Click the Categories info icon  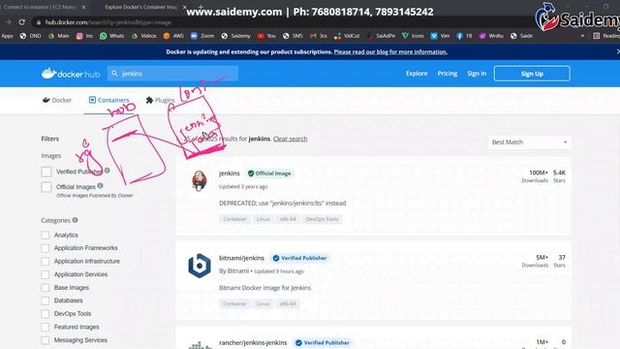point(76,220)
